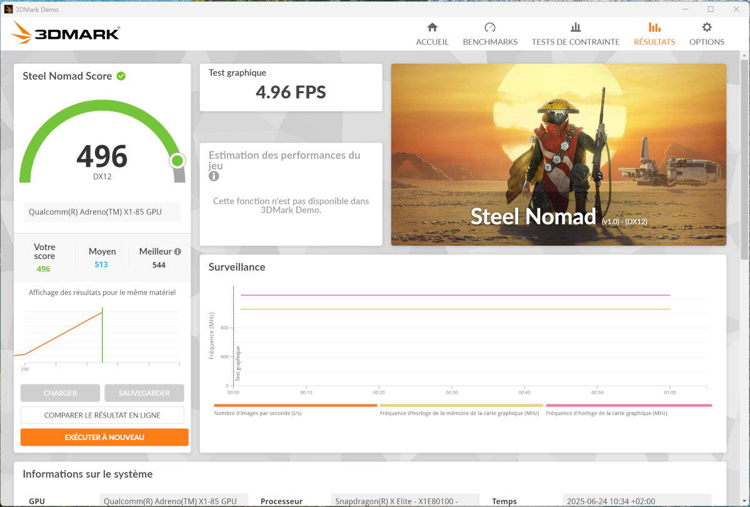Click the score gauge green knob

coord(177,161)
